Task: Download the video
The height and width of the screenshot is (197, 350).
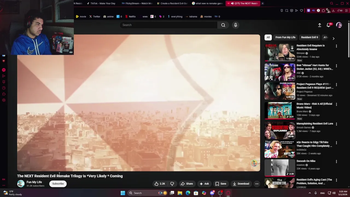Action: point(241,184)
